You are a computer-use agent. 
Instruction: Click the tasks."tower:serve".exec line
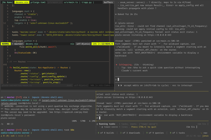point(63,35)
